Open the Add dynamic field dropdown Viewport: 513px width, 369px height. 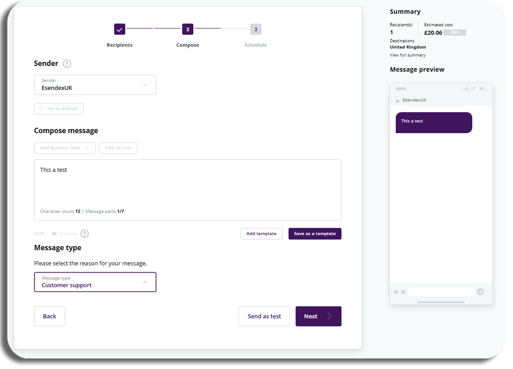pos(65,148)
